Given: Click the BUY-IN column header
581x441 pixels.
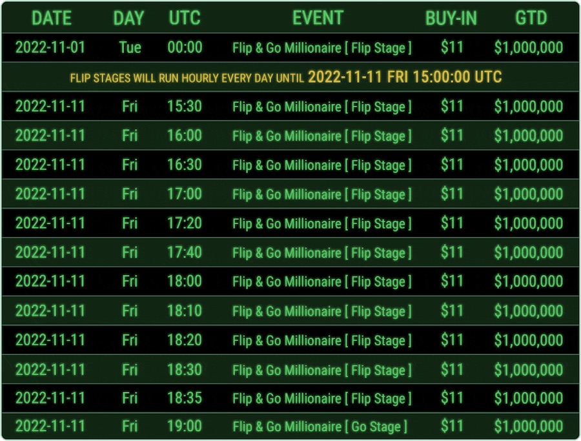Looking at the screenshot, I should tap(451, 18).
